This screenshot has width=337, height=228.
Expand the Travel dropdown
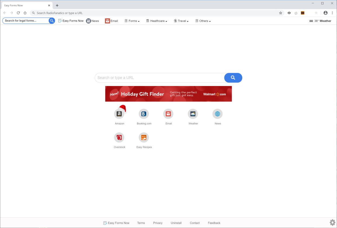click(x=181, y=21)
